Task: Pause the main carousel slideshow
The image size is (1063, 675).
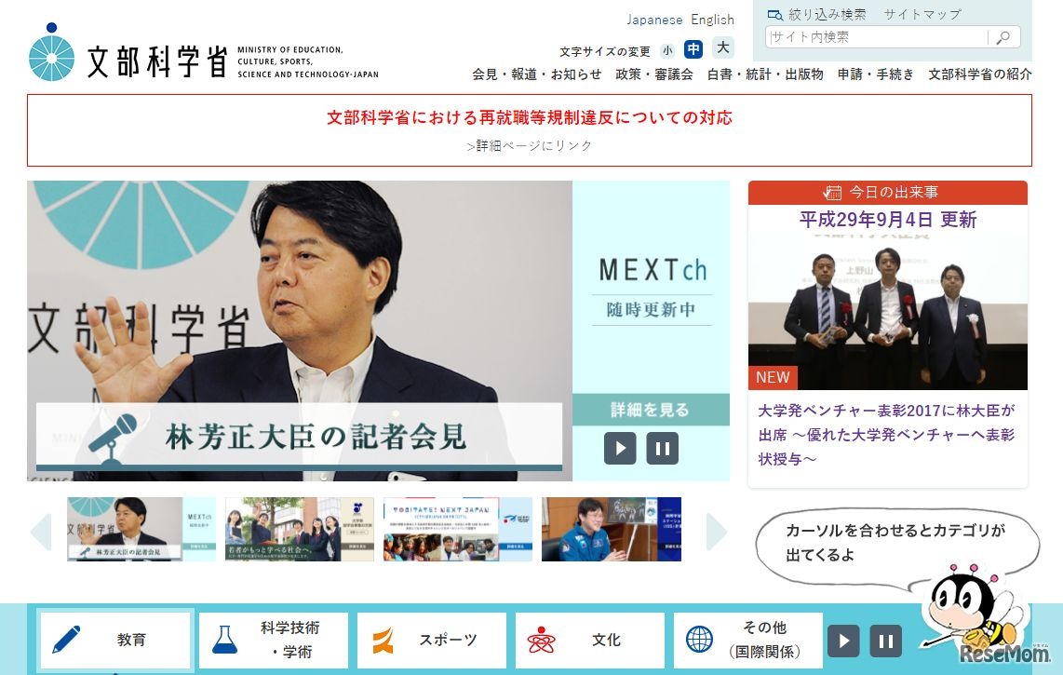Action: tap(663, 448)
